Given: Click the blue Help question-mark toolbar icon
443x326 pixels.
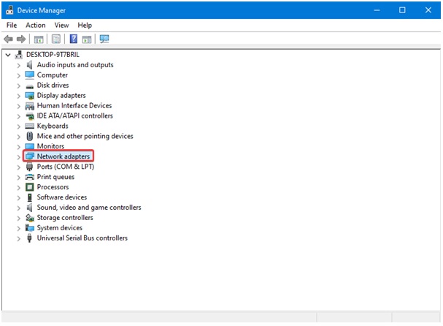Looking at the screenshot, I should [73, 39].
